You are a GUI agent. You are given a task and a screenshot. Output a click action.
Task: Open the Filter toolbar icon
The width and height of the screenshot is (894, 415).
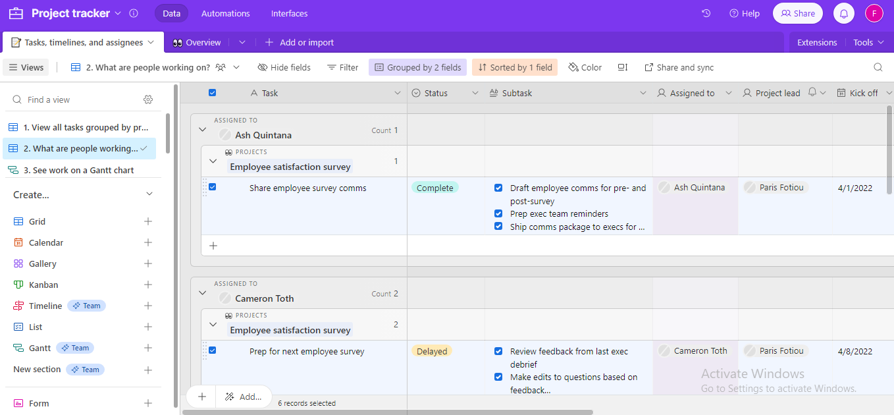[x=342, y=67]
